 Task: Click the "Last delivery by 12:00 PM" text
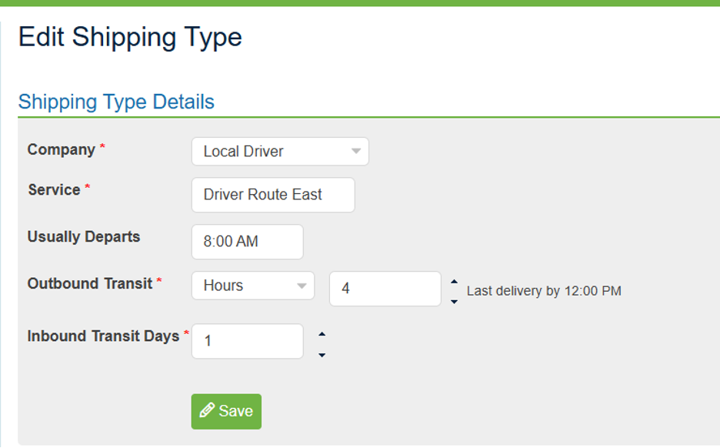546,291
